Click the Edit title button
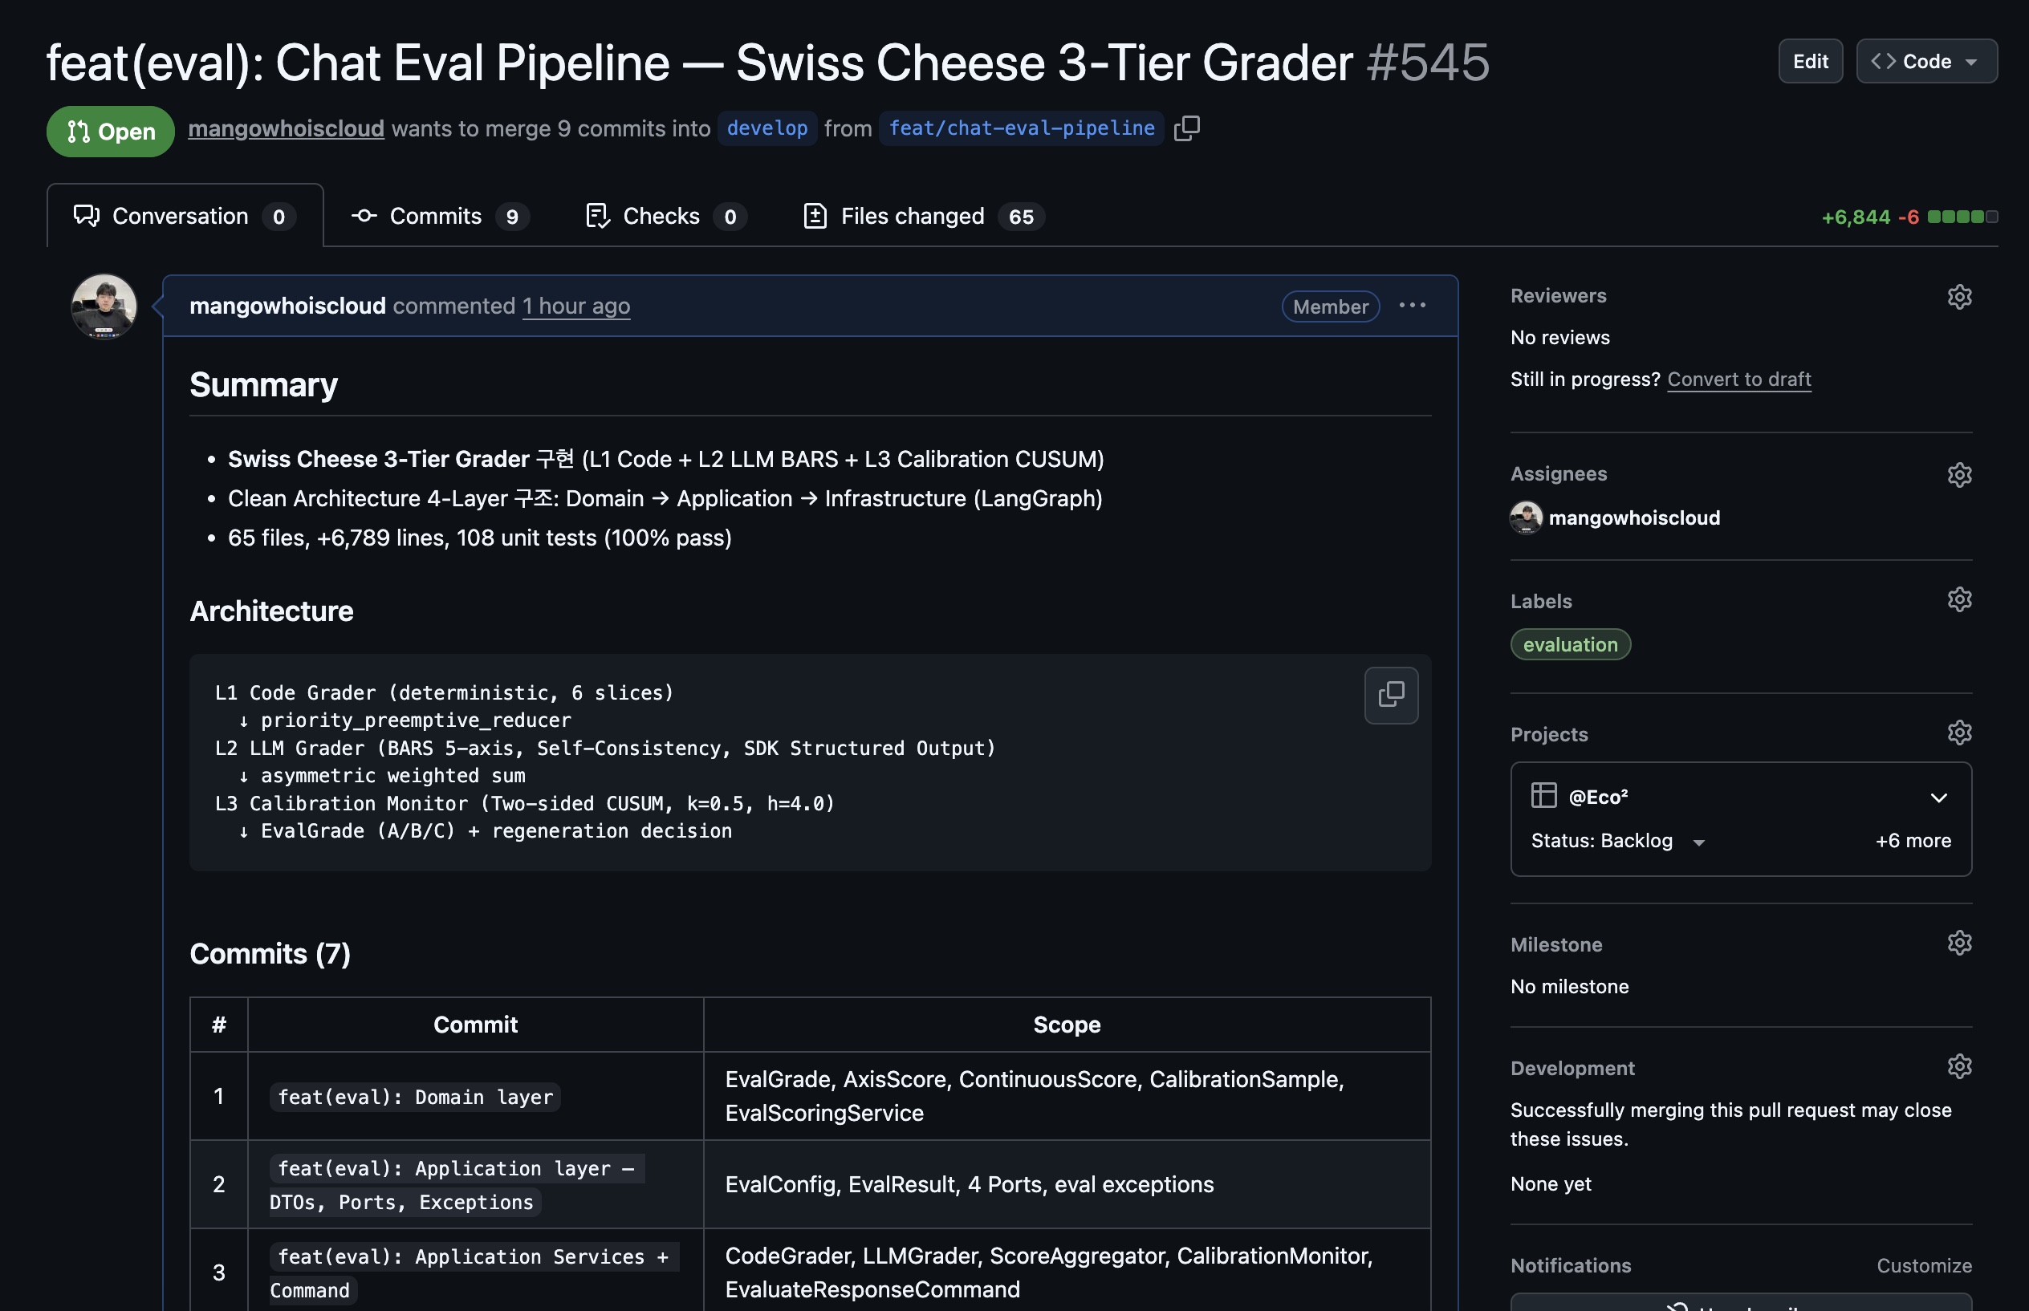Screen dimensions: 2029x1311 (x=1809, y=61)
